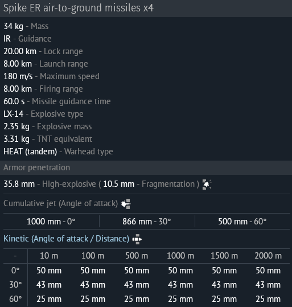Image resolution: width=292 pixels, height=307 pixels.
Task: Click the 35.8 mm High-explosive value
Action: (19, 184)
